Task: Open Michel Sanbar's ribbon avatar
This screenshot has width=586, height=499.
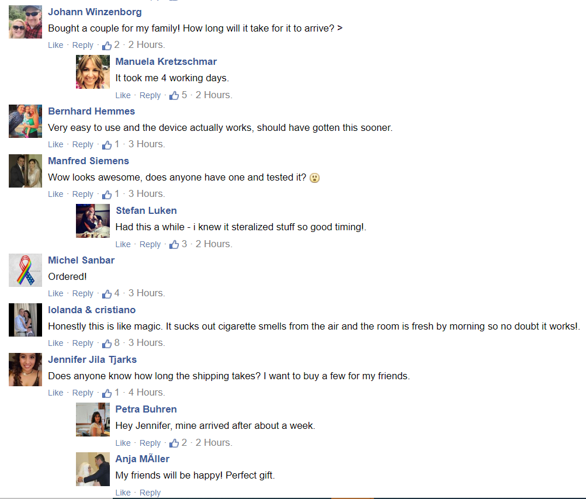Action: (x=25, y=271)
